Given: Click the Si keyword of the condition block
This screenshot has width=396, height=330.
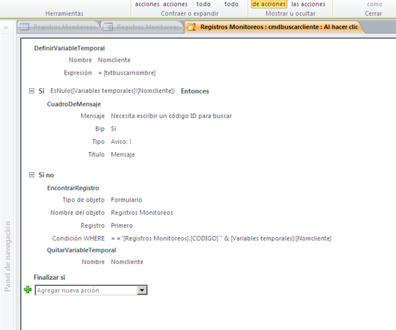Looking at the screenshot, I should [x=42, y=91].
